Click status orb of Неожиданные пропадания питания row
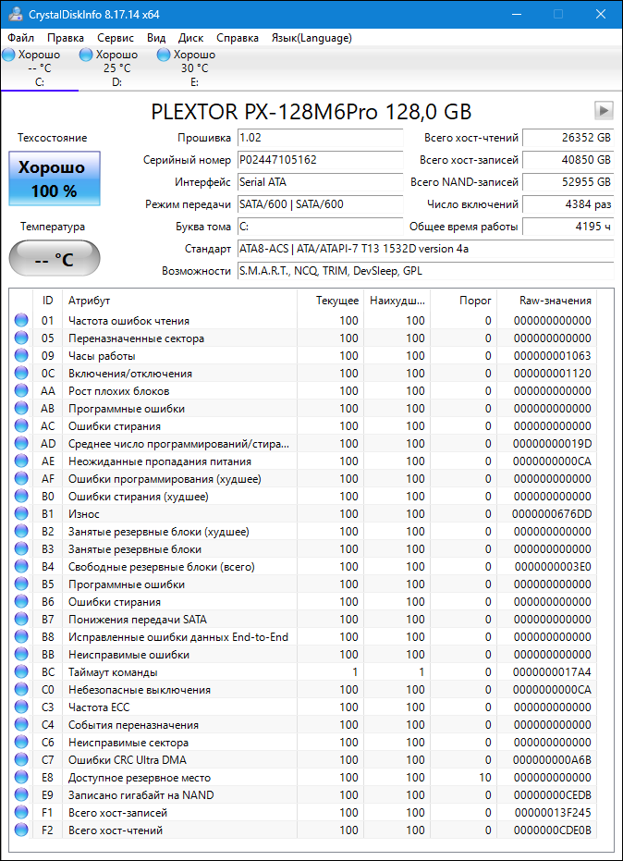Viewport: 623px width, 861px height. (21, 461)
